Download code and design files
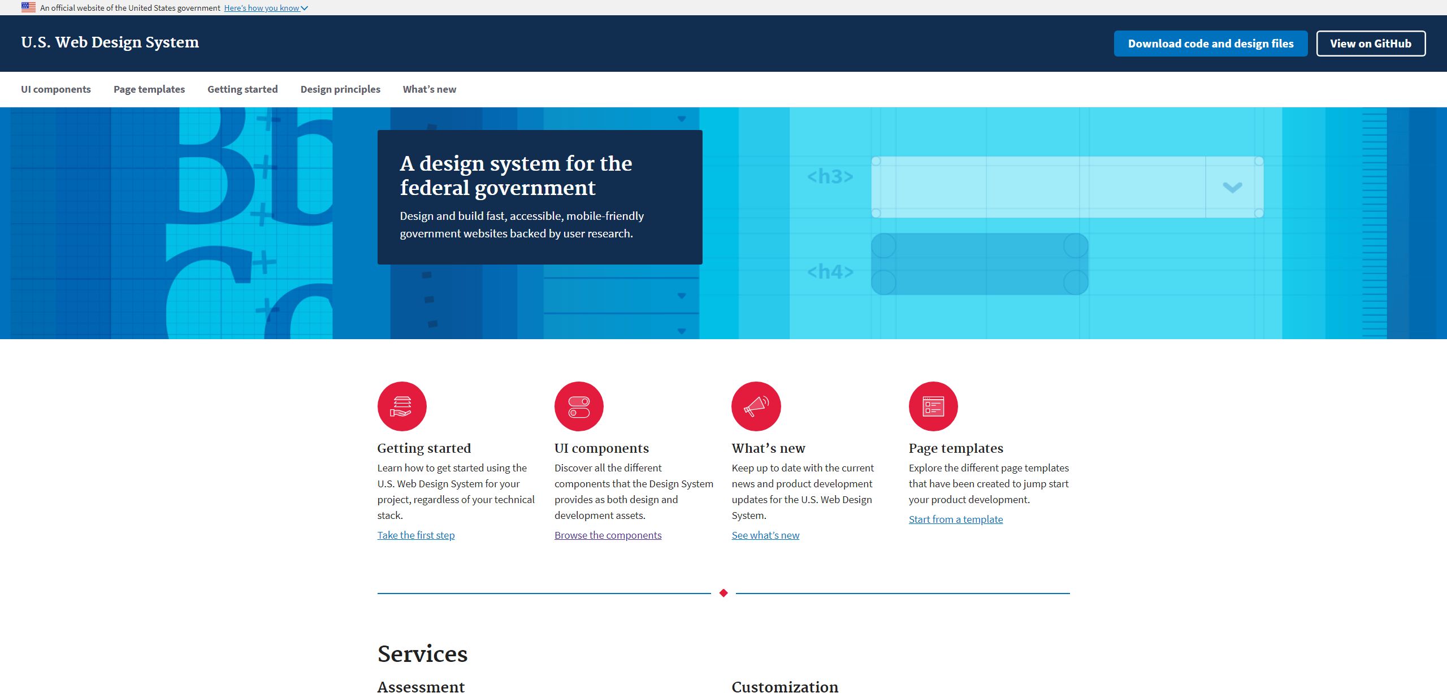Image resolution: width=1447 pixels, height=693 pixels. pos(1211,44)
